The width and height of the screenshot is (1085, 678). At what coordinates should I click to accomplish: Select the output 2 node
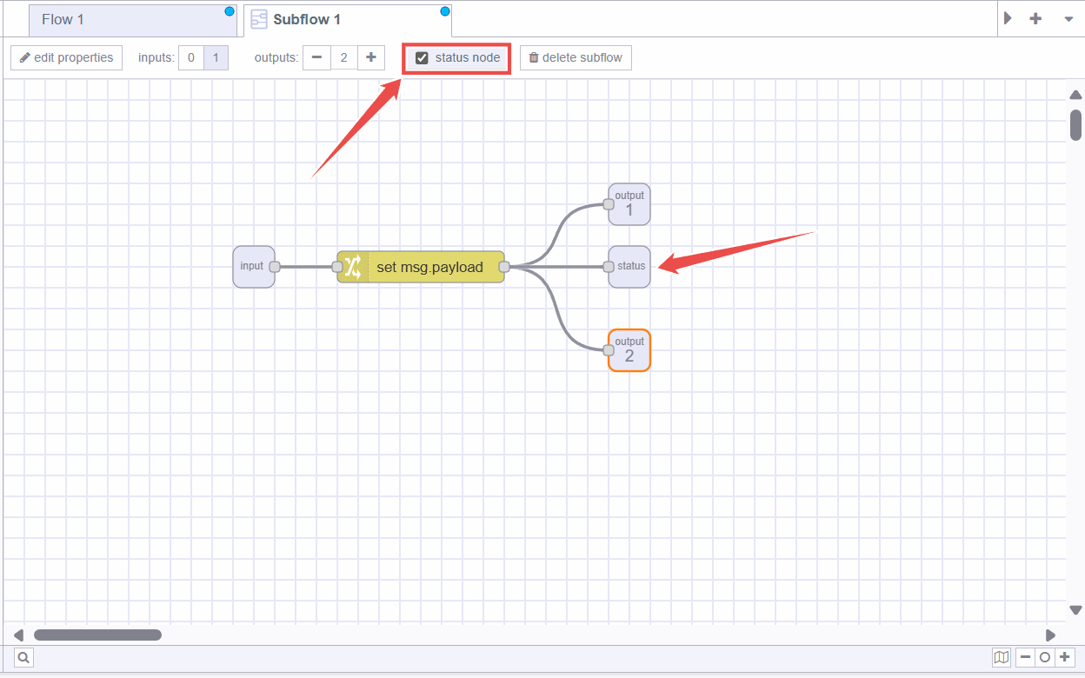pyautogui.click(x=629, y=349)
